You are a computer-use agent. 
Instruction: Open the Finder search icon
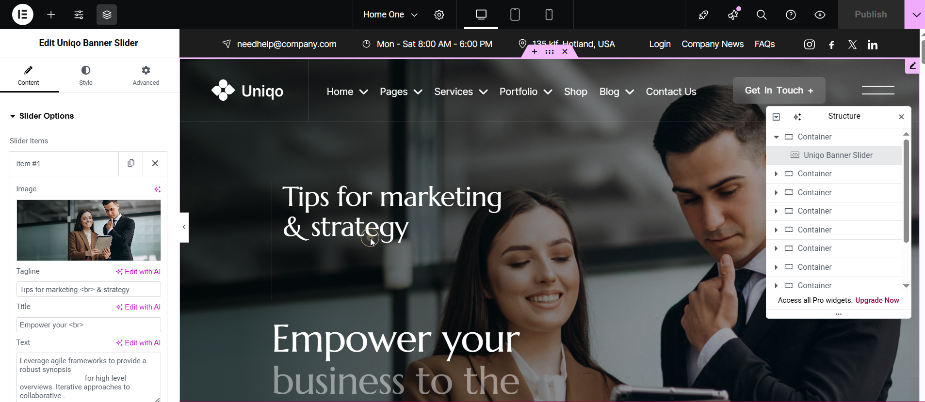(x=762, y=15)
